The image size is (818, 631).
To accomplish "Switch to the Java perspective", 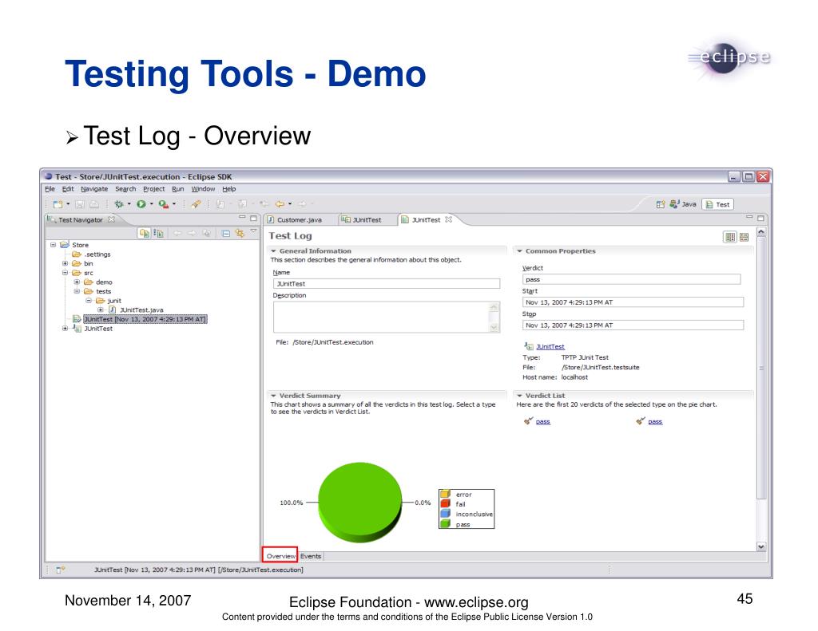I will click(683, 204).
